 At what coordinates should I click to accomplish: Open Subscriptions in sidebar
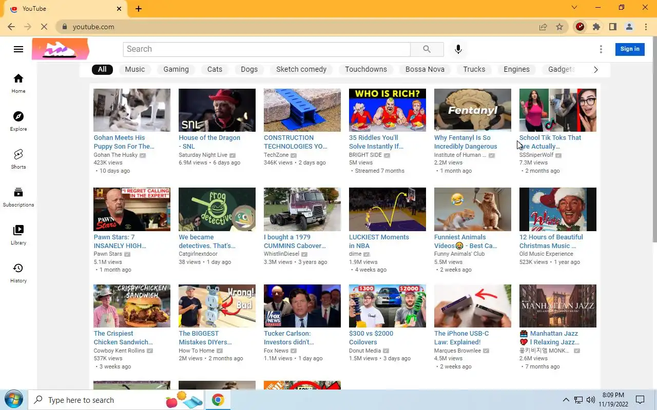(x=18, y=197)
